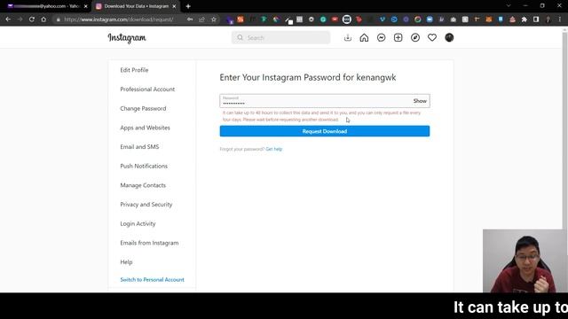Viewport: 568px width, 319px height.
Task: Open Apps and Websites settings
Action: point(145,128)
